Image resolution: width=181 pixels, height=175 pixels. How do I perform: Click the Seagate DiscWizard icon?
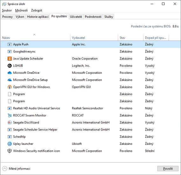pyautogui.click(x=10, y=122)
